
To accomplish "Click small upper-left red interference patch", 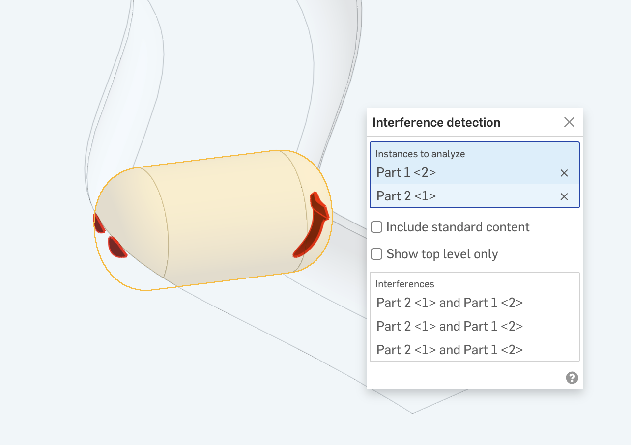I will pyautogui.click(x=99, y=224).
